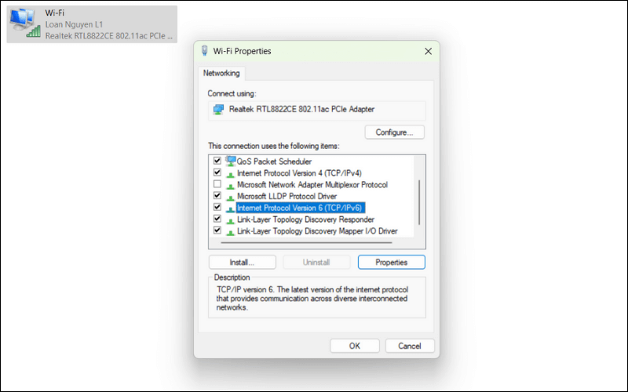Screen dimensions: 628x392
Task: Click the vertical scrollbar in items list
Action: [419, 202]
